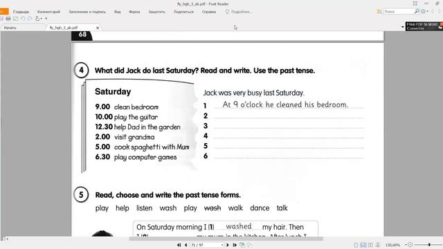
Task: Click the sentence 'At 9 o'clock he cleaned his bedroom.'
Action: pyautogui.click(x=285, y=104)
